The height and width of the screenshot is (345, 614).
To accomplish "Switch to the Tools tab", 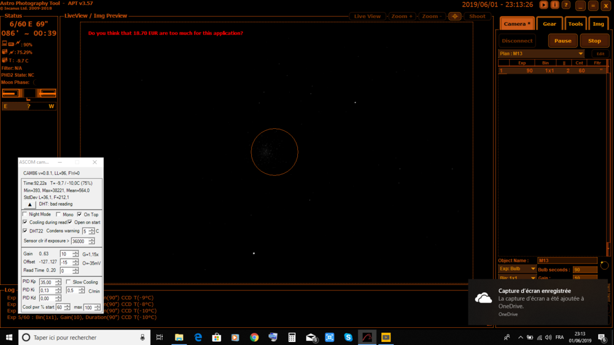I will click(x=575, y=24).
